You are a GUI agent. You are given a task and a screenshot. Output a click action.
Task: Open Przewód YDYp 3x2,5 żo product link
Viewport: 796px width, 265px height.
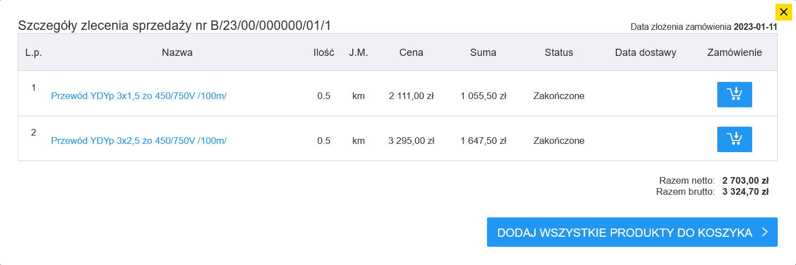(x=139, y=141)
